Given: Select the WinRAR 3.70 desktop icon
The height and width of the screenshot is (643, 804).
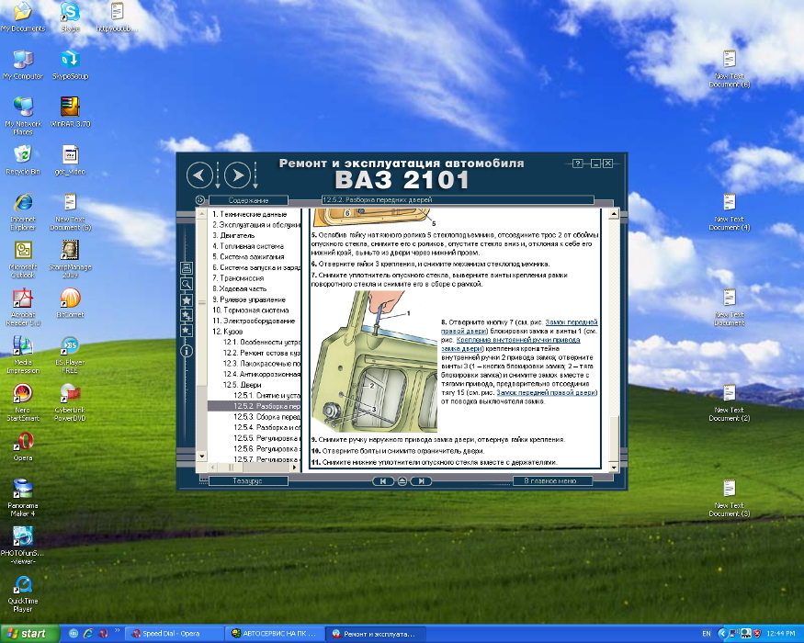Looking at the screenshot, I should coord(70,112).
